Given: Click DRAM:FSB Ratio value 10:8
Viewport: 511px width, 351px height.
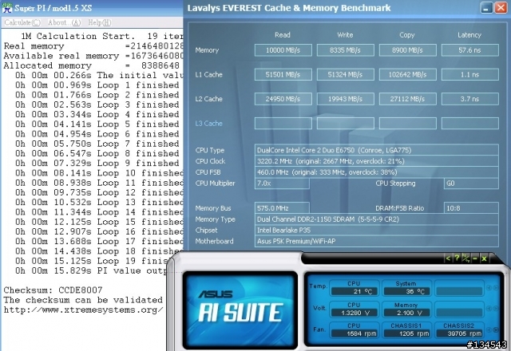Looking at the screenshot, I should (x=471, y=208).
